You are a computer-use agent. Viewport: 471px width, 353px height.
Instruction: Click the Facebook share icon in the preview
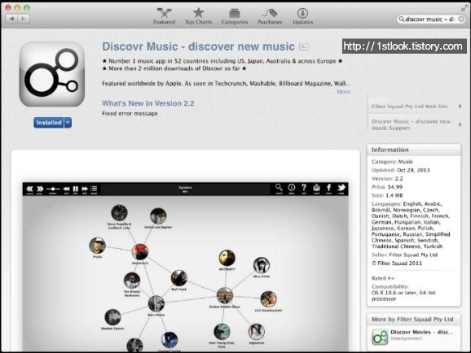tap(329, 189)
